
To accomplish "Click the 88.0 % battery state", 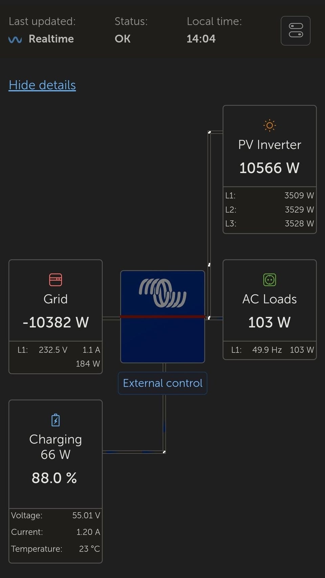I will 54,478.
